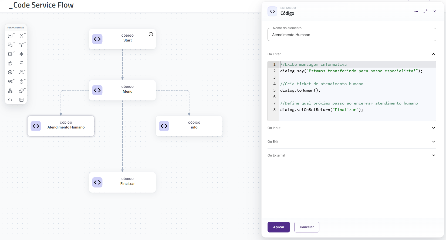This screenshot has height=240, width=446.
Task: Select the puzzle piece tool
Action: [x=22, y=91]
